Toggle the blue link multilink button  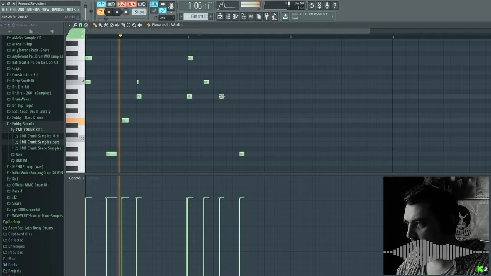[163, 10]
